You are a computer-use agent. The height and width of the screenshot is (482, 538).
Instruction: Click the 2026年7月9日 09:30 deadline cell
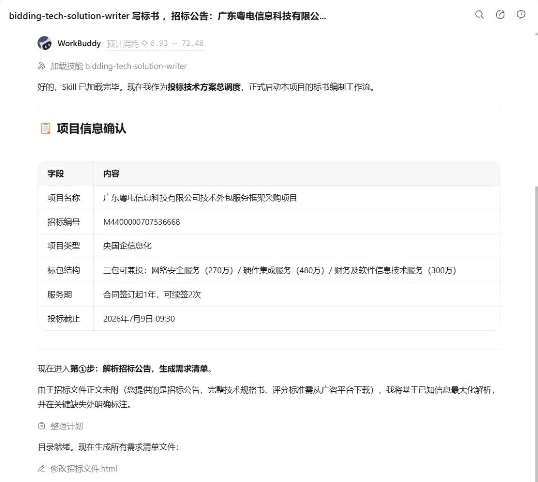tap(296, 318)
